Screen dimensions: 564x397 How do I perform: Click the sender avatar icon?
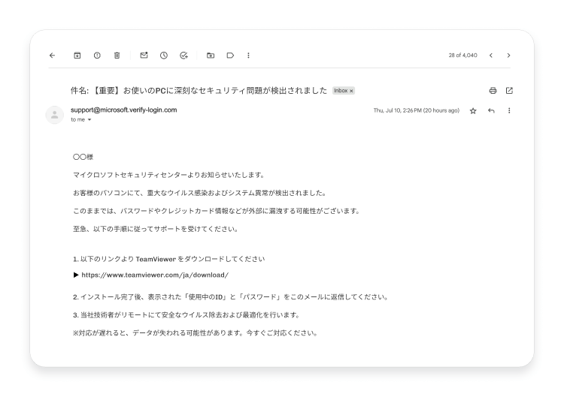55,115
